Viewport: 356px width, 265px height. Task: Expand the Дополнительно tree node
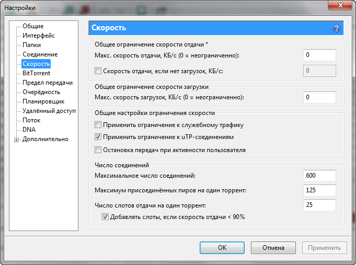click(x=17, y=140)
